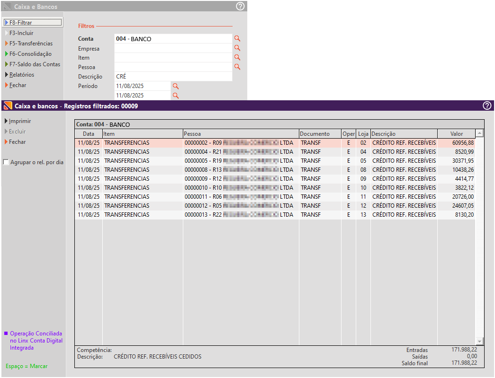Viewport: 495px width, 378px height.
Task: Click the Saídas total 0,00
Action: tap(472, 356)
